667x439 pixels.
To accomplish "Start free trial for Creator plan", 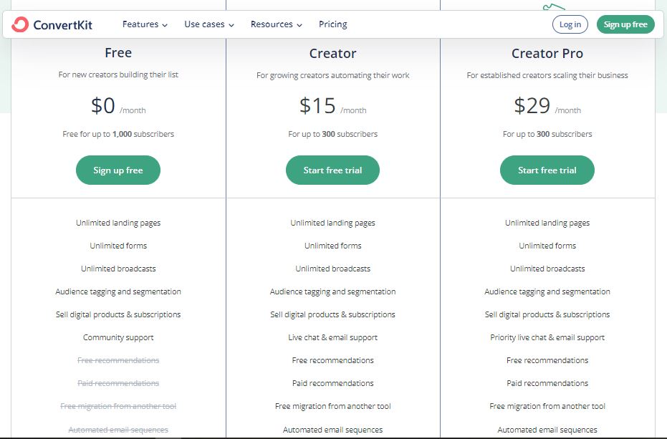I will (332, 170).
